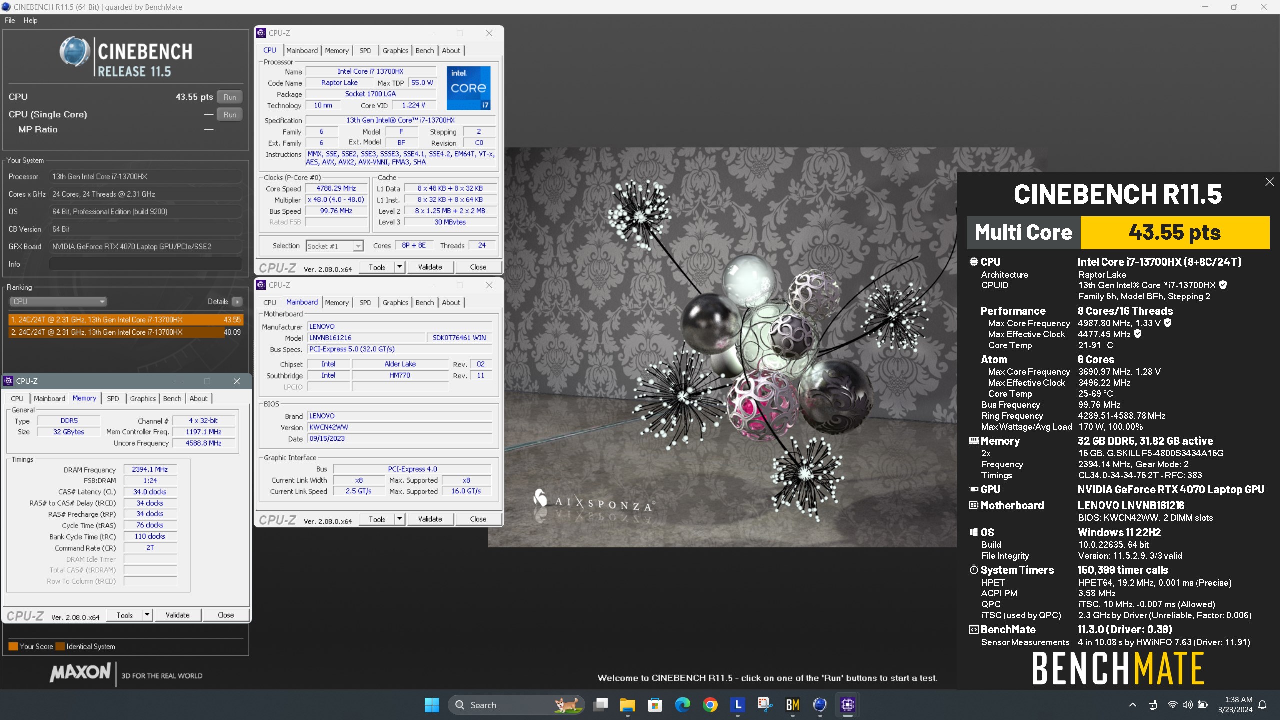Open the Ranking CPU dropdown
1280x720 pixels.
[58, 302]
